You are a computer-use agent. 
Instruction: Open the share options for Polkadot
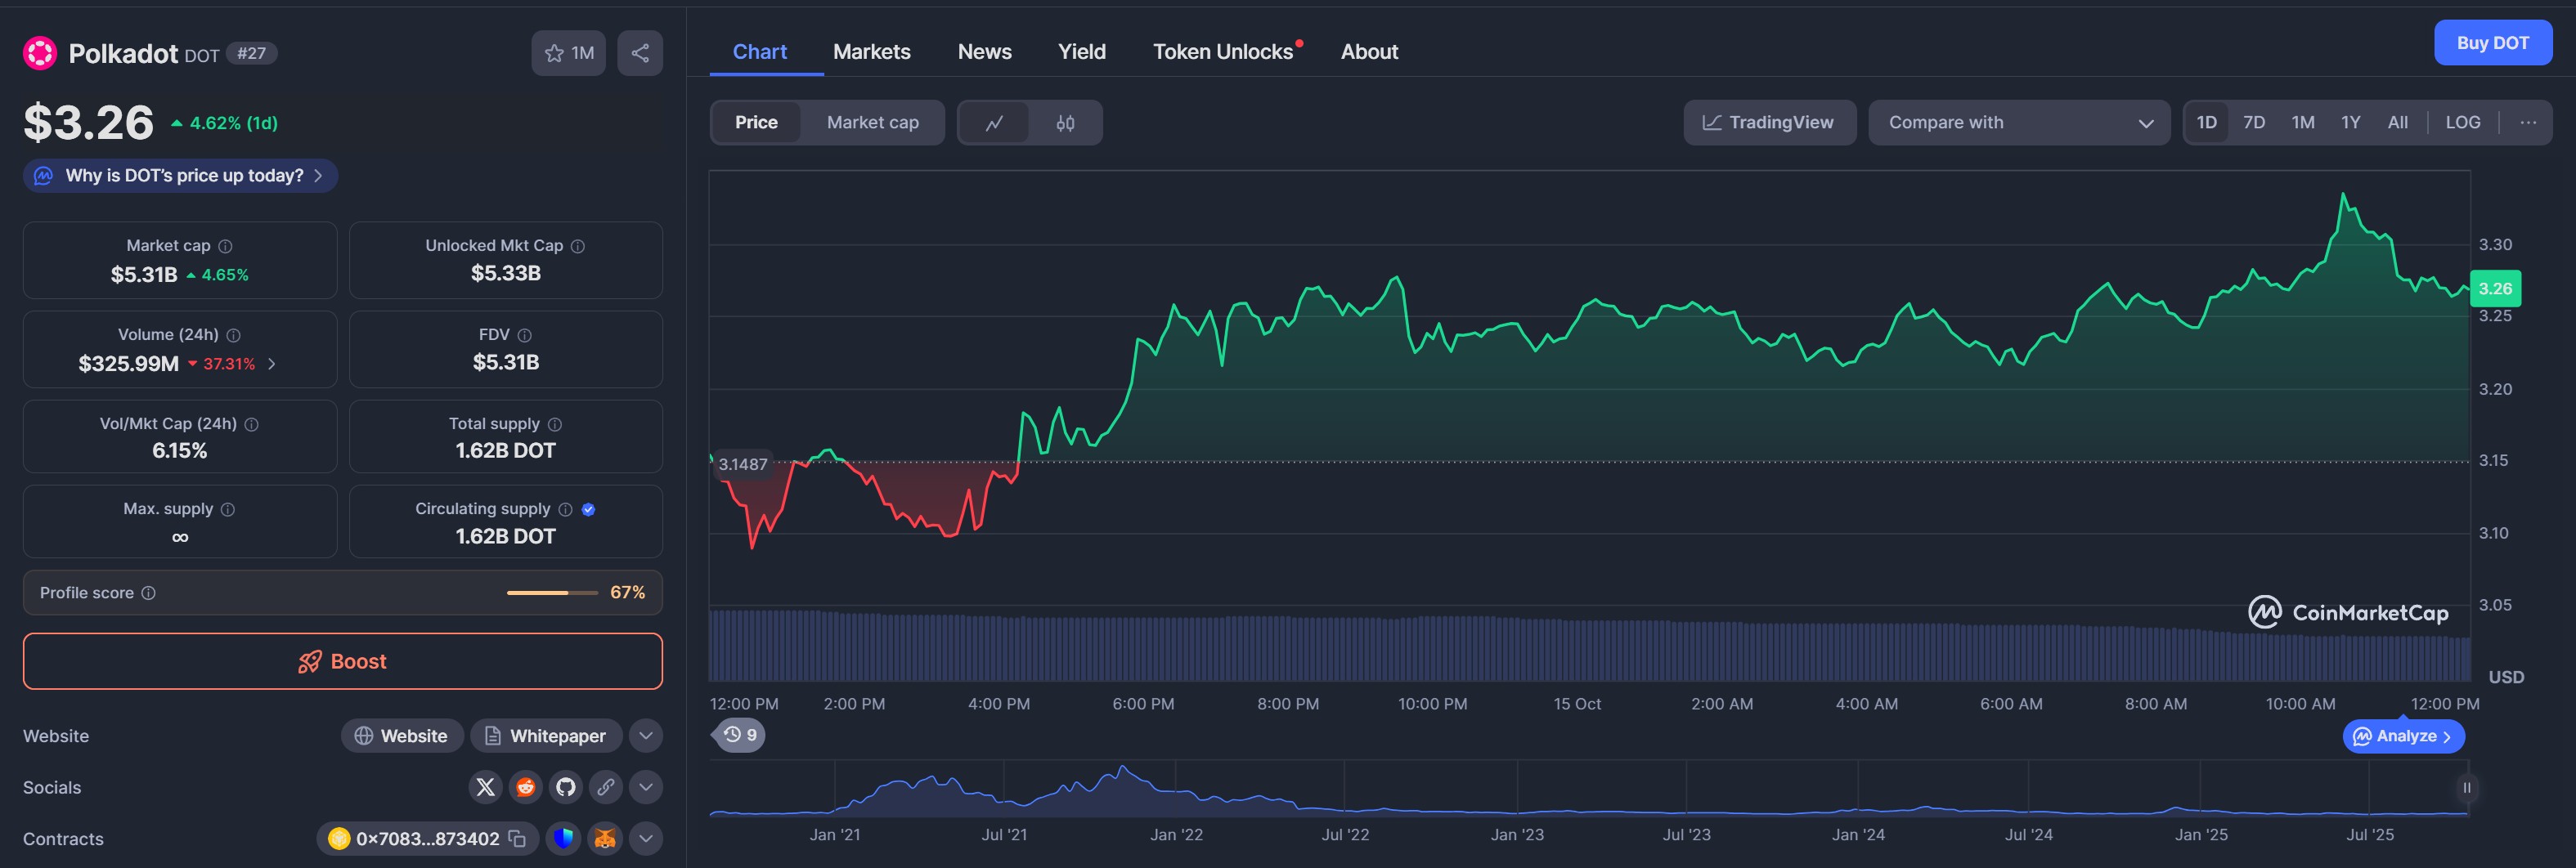click(639, 53)
